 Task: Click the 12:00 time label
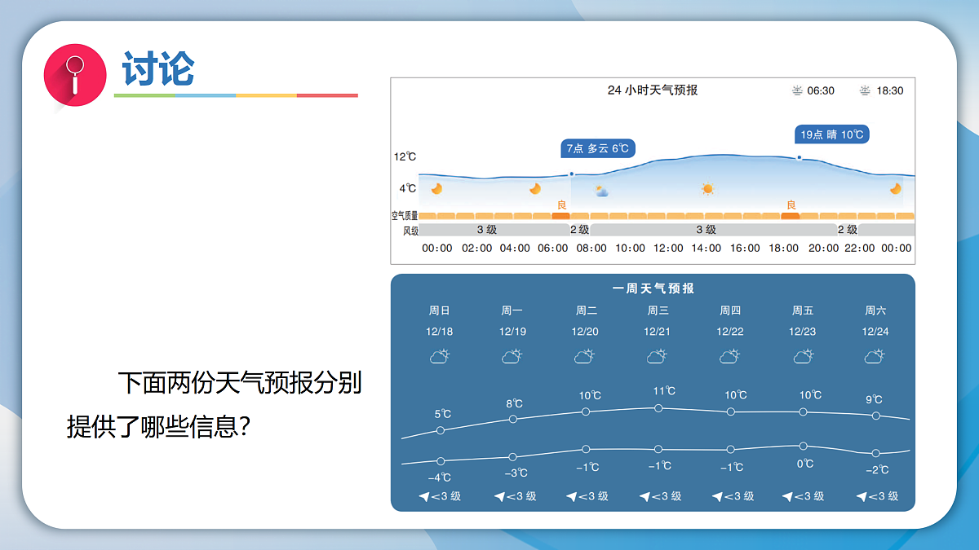(668, 248)
